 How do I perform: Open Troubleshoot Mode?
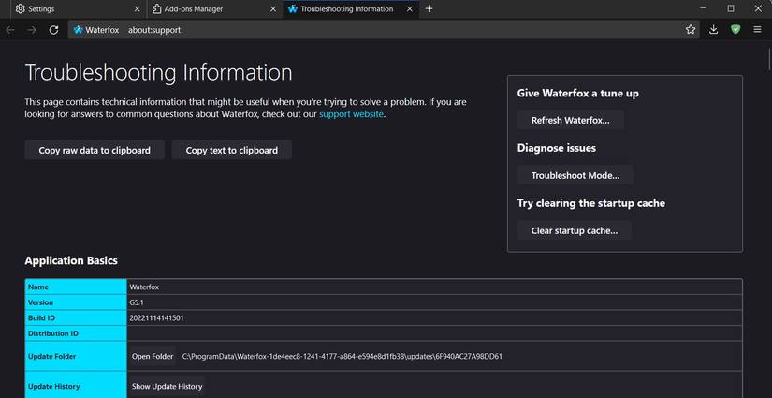(x=575, y=175)
